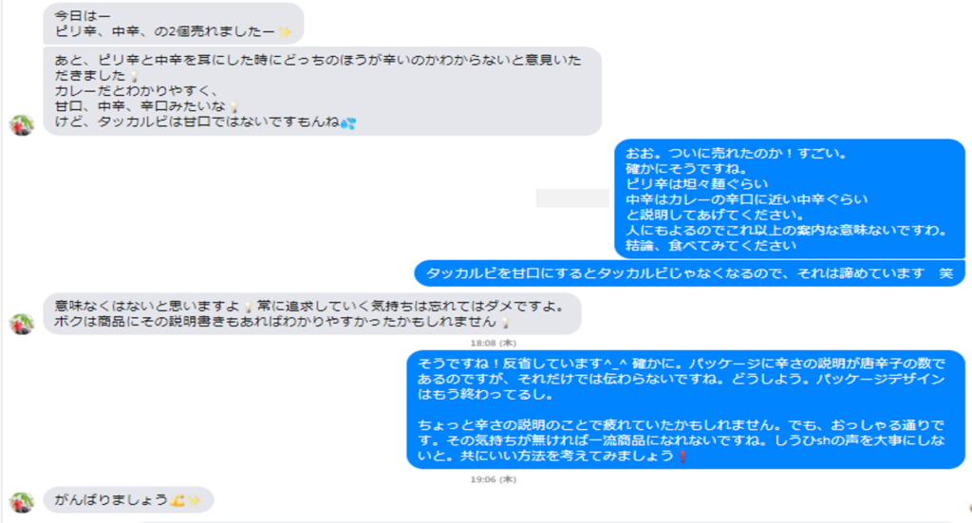Select the gray bubble starting あと、ピリ辛と中辛
Screen dimensions: 972x523
click(323, 91)
